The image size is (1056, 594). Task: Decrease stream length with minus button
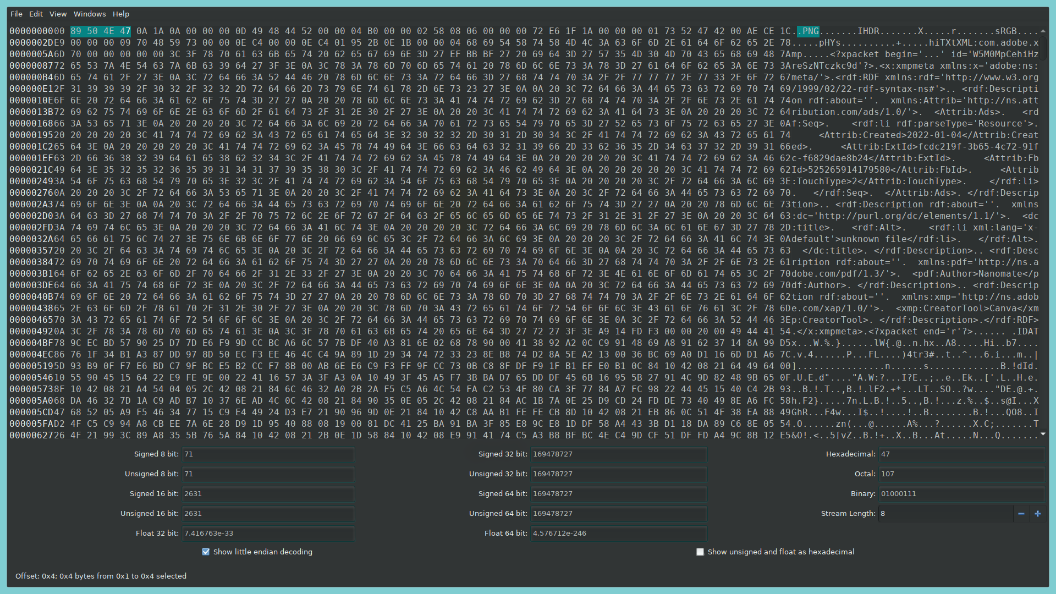(1021, 514)
